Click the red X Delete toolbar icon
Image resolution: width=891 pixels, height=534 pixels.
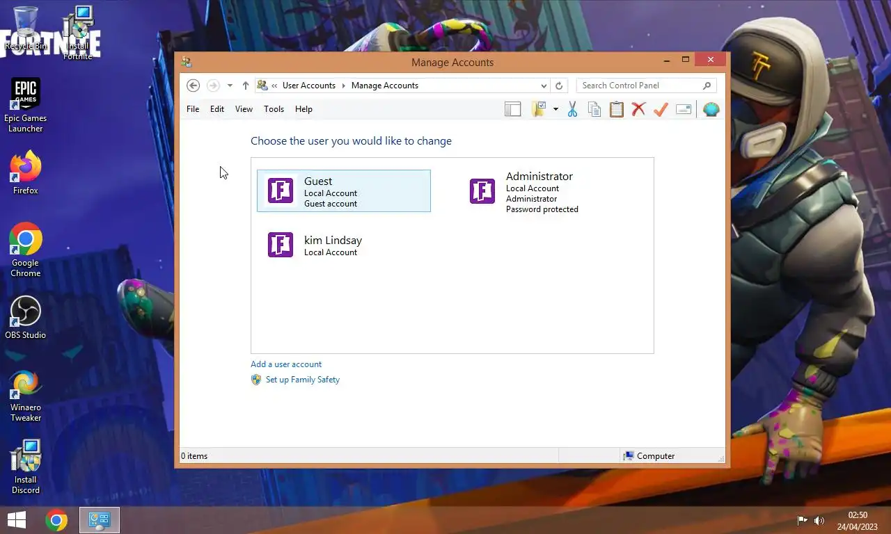(x=638, y=109)
